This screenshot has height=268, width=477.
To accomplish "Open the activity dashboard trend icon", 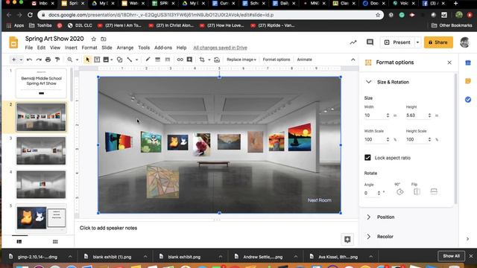I will 353,42.
